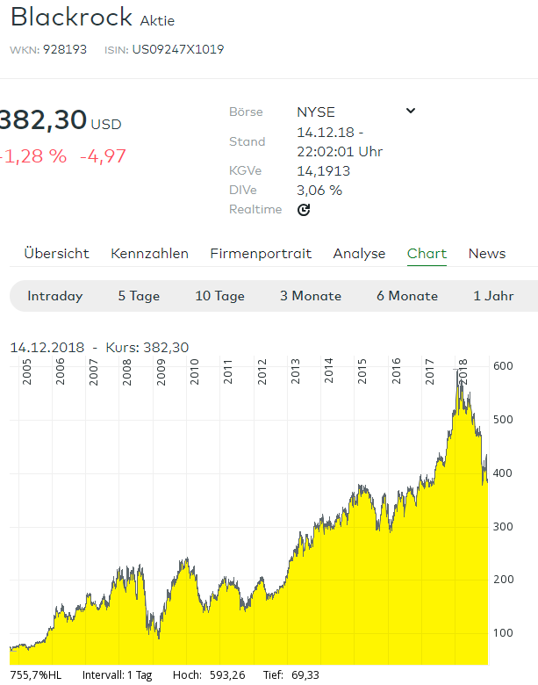Image resolution: width=538 pixels, height=685 pixels.
Task: Click the 755,7%HL label
Action: [x=36, y=675]
